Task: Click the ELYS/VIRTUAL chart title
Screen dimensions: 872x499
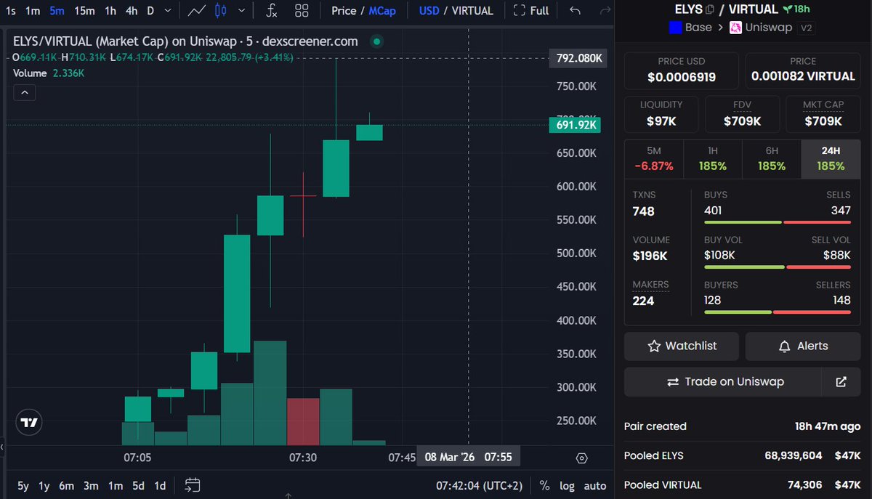Action: coord(185,41)
